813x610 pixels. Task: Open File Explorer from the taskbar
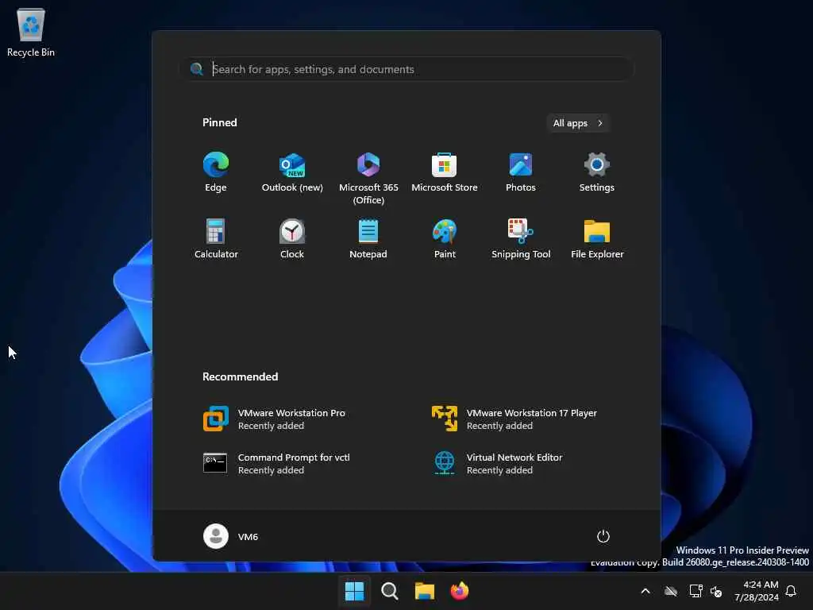pyautogui.click(x=425, y=591)
